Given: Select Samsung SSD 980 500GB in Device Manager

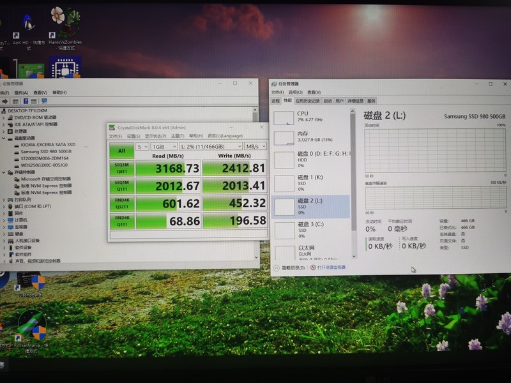Looking at the screenshot, I should [x=45, y=151].
